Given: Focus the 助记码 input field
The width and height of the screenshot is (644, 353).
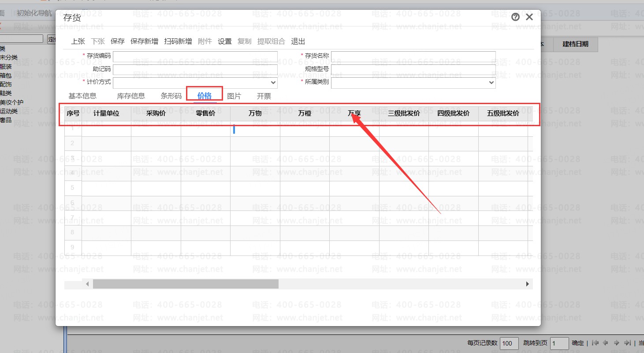Looking at the screenshot, I should point(195,70).
